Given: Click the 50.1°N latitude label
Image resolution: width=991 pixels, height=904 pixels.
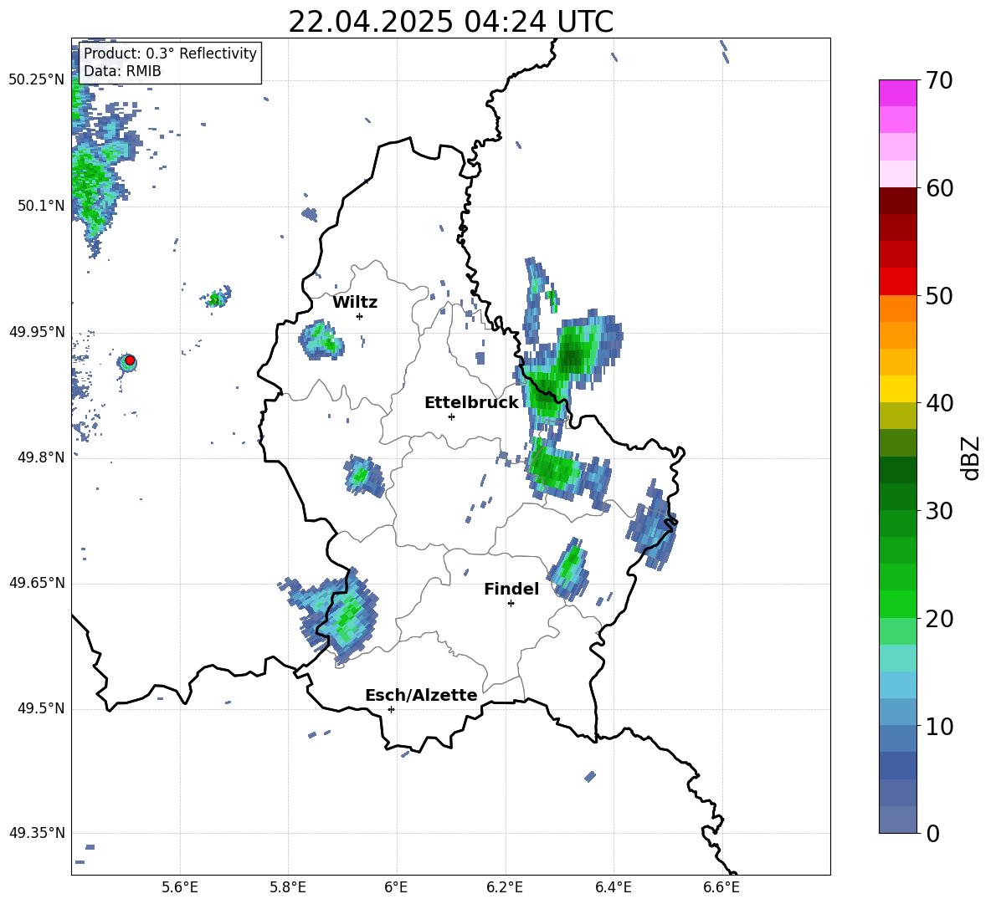Looking at the screenshot, I should pos(41,206).
